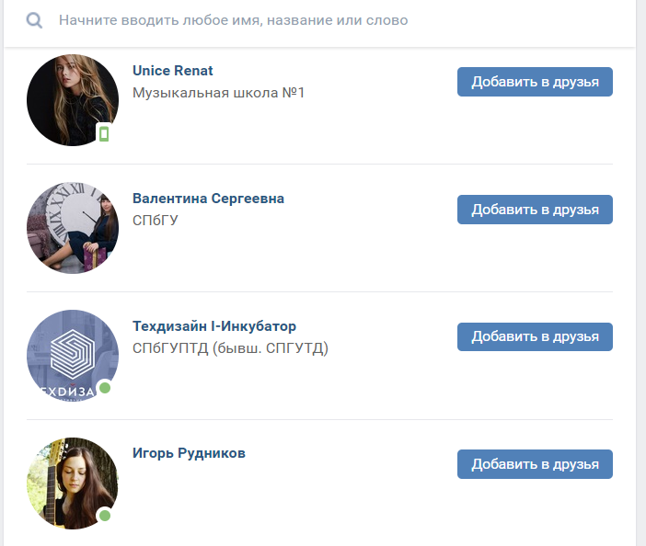The width and height of the screenshot is (646, 546).
Task: Open Валентина Сергеевна's avatar photo
Action: [73, 228]
